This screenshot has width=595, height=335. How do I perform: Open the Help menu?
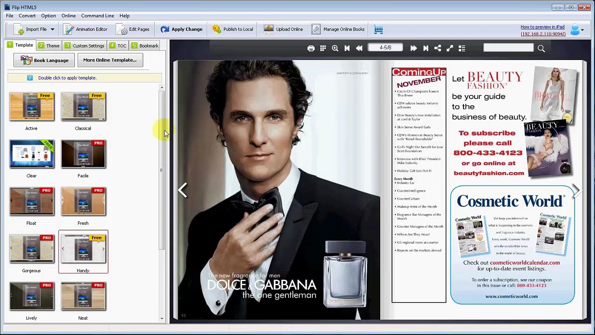124,16
